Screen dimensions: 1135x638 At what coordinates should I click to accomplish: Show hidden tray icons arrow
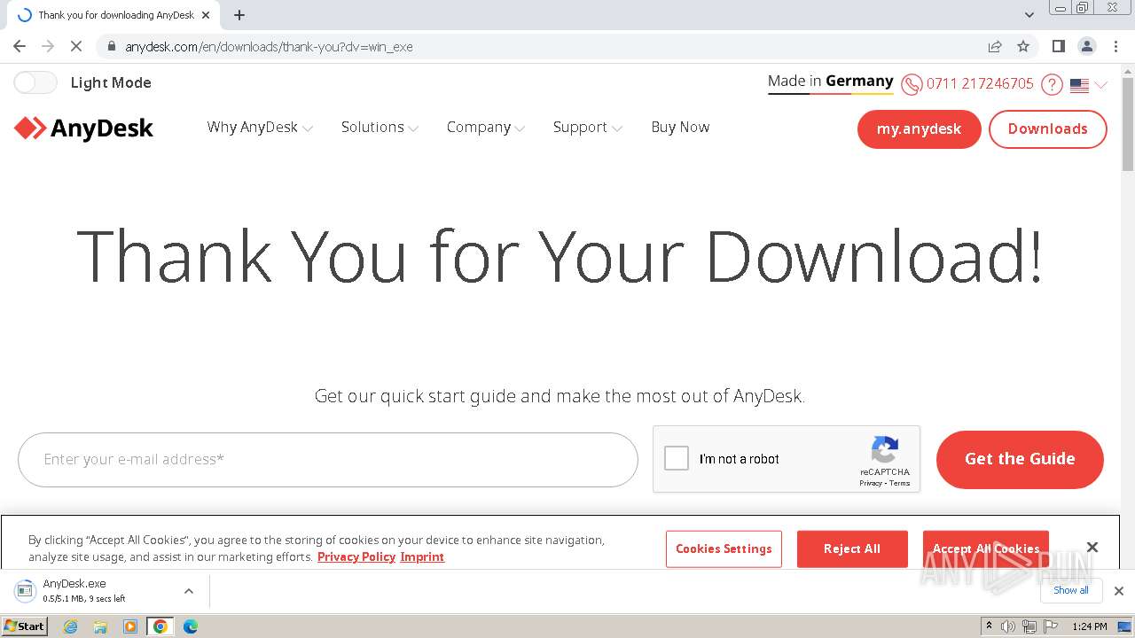pos(989,626)
